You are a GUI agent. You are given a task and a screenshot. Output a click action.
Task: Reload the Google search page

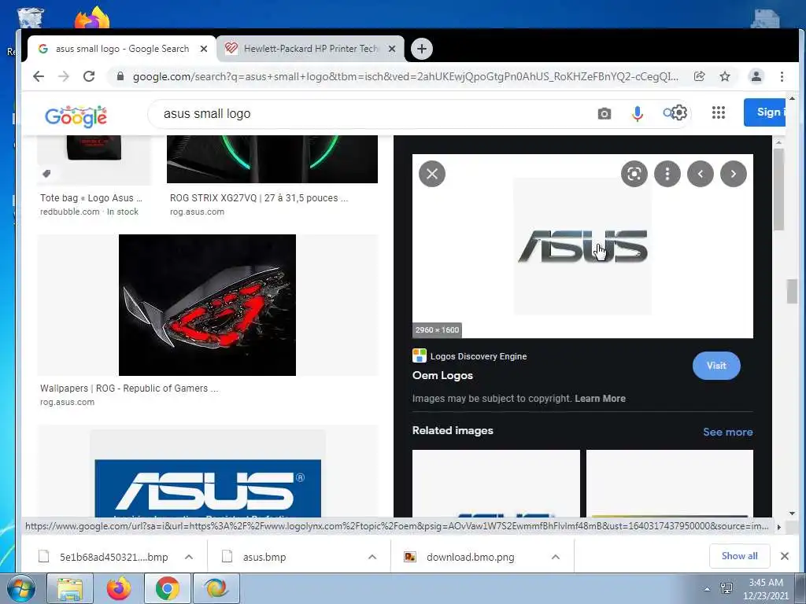coord(89,76)
